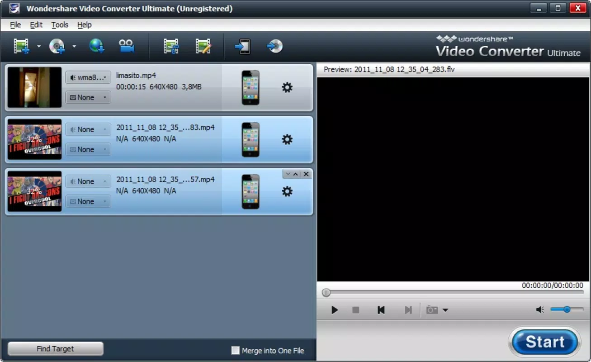Open the Help menu

tap(84, 25)
